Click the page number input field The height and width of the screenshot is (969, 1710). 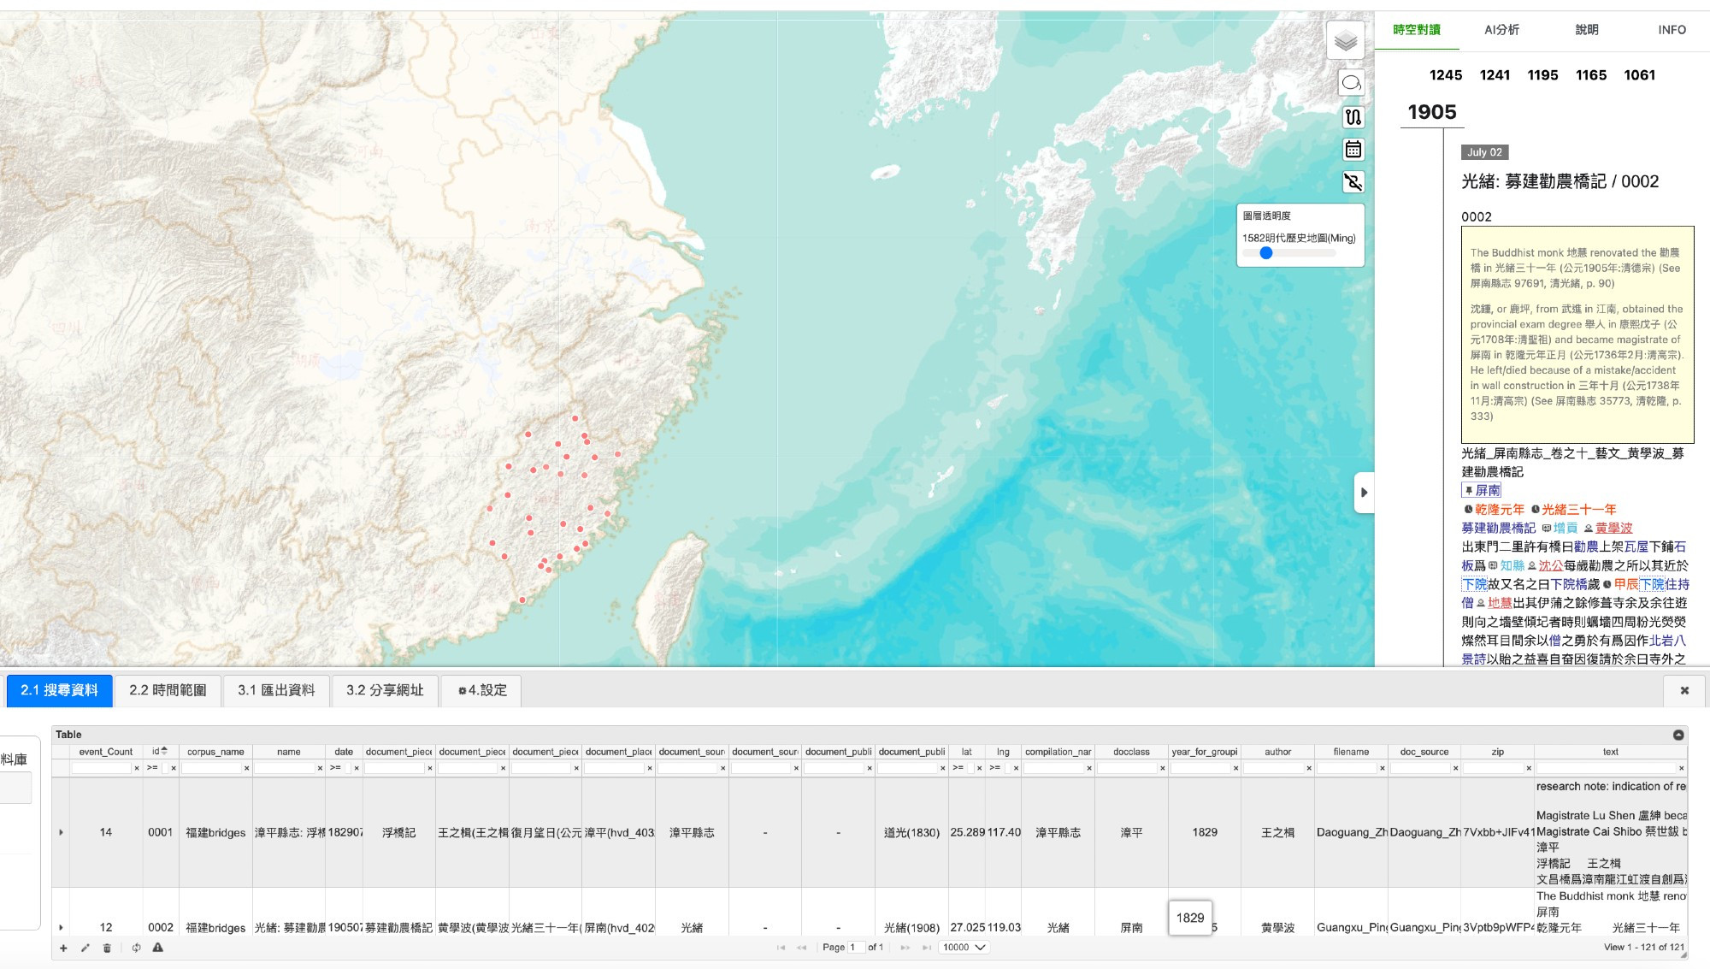tap(856, 948)
